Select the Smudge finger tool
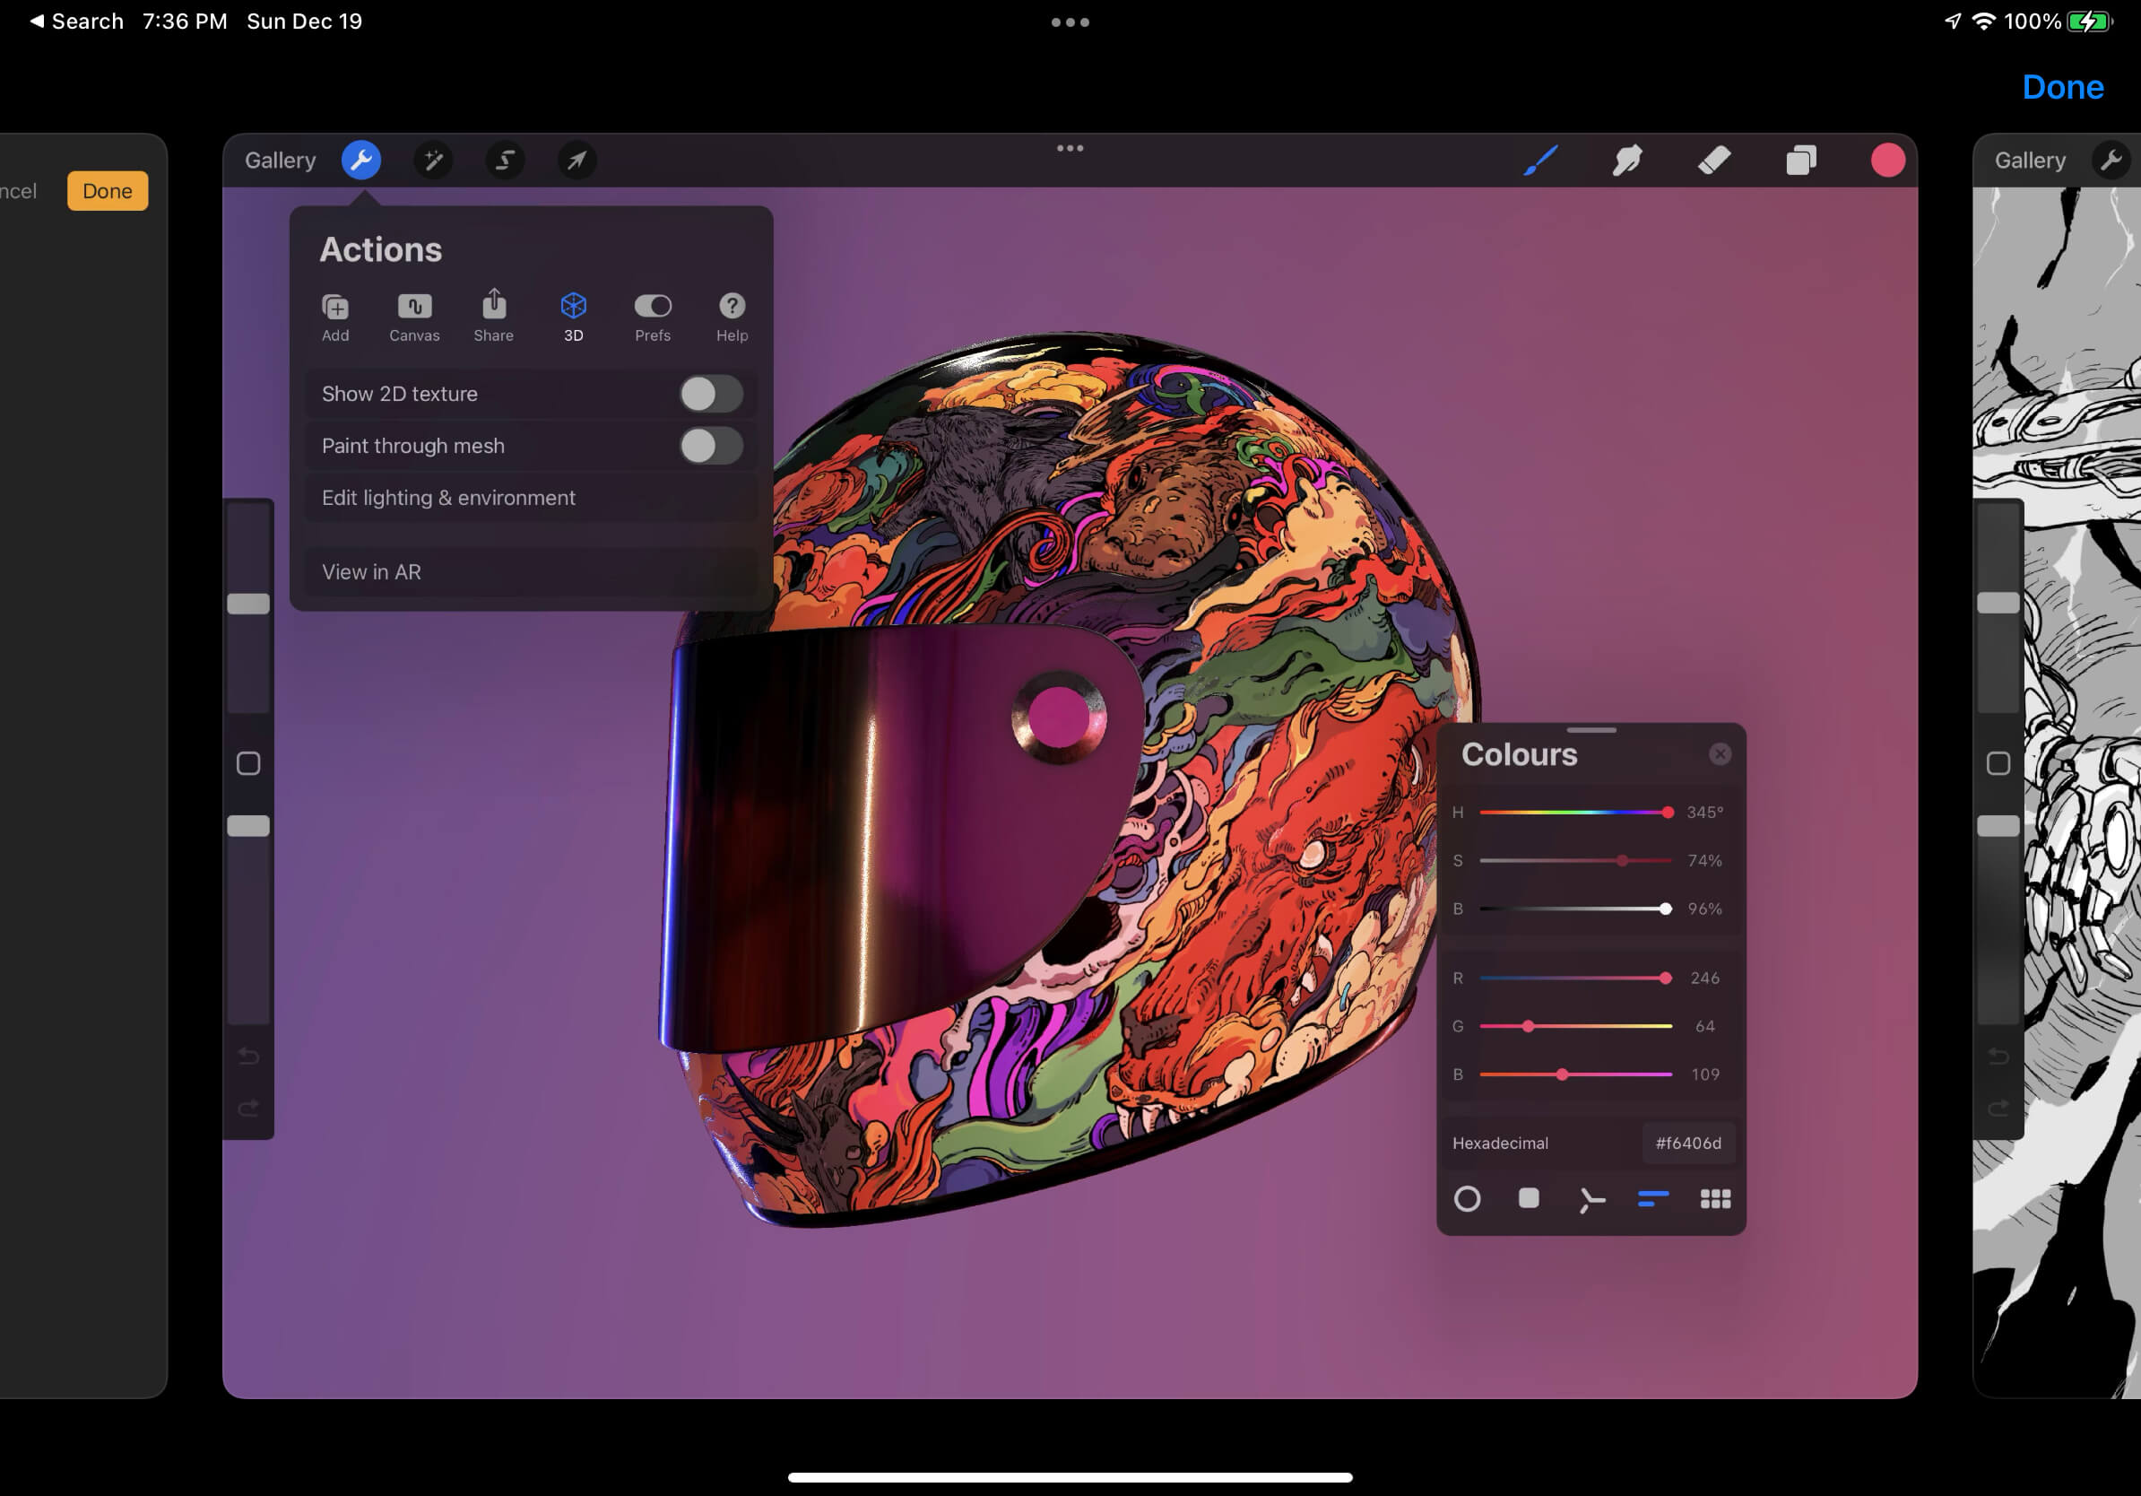 coord(1627,161)
